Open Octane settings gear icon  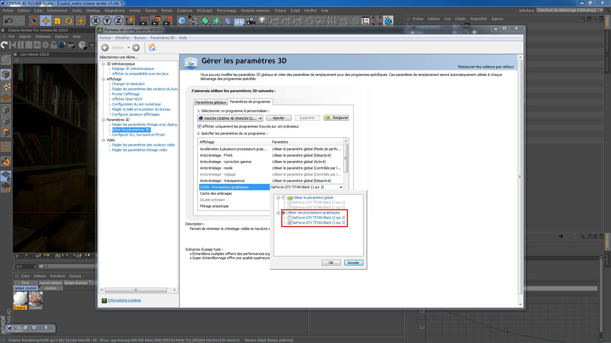[x=46, y=45]
